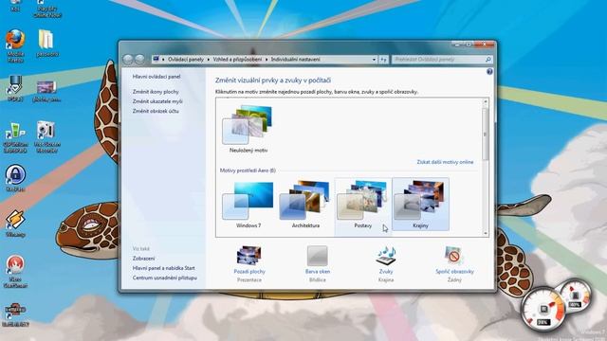Open the Zobrazení link
The height and width of the screenshot is (341, 607).
point(143,259)
